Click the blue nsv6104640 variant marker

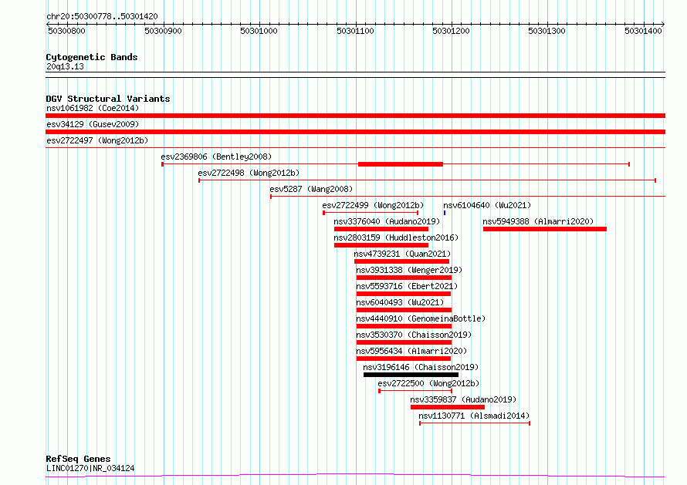(x=445, y=213)
